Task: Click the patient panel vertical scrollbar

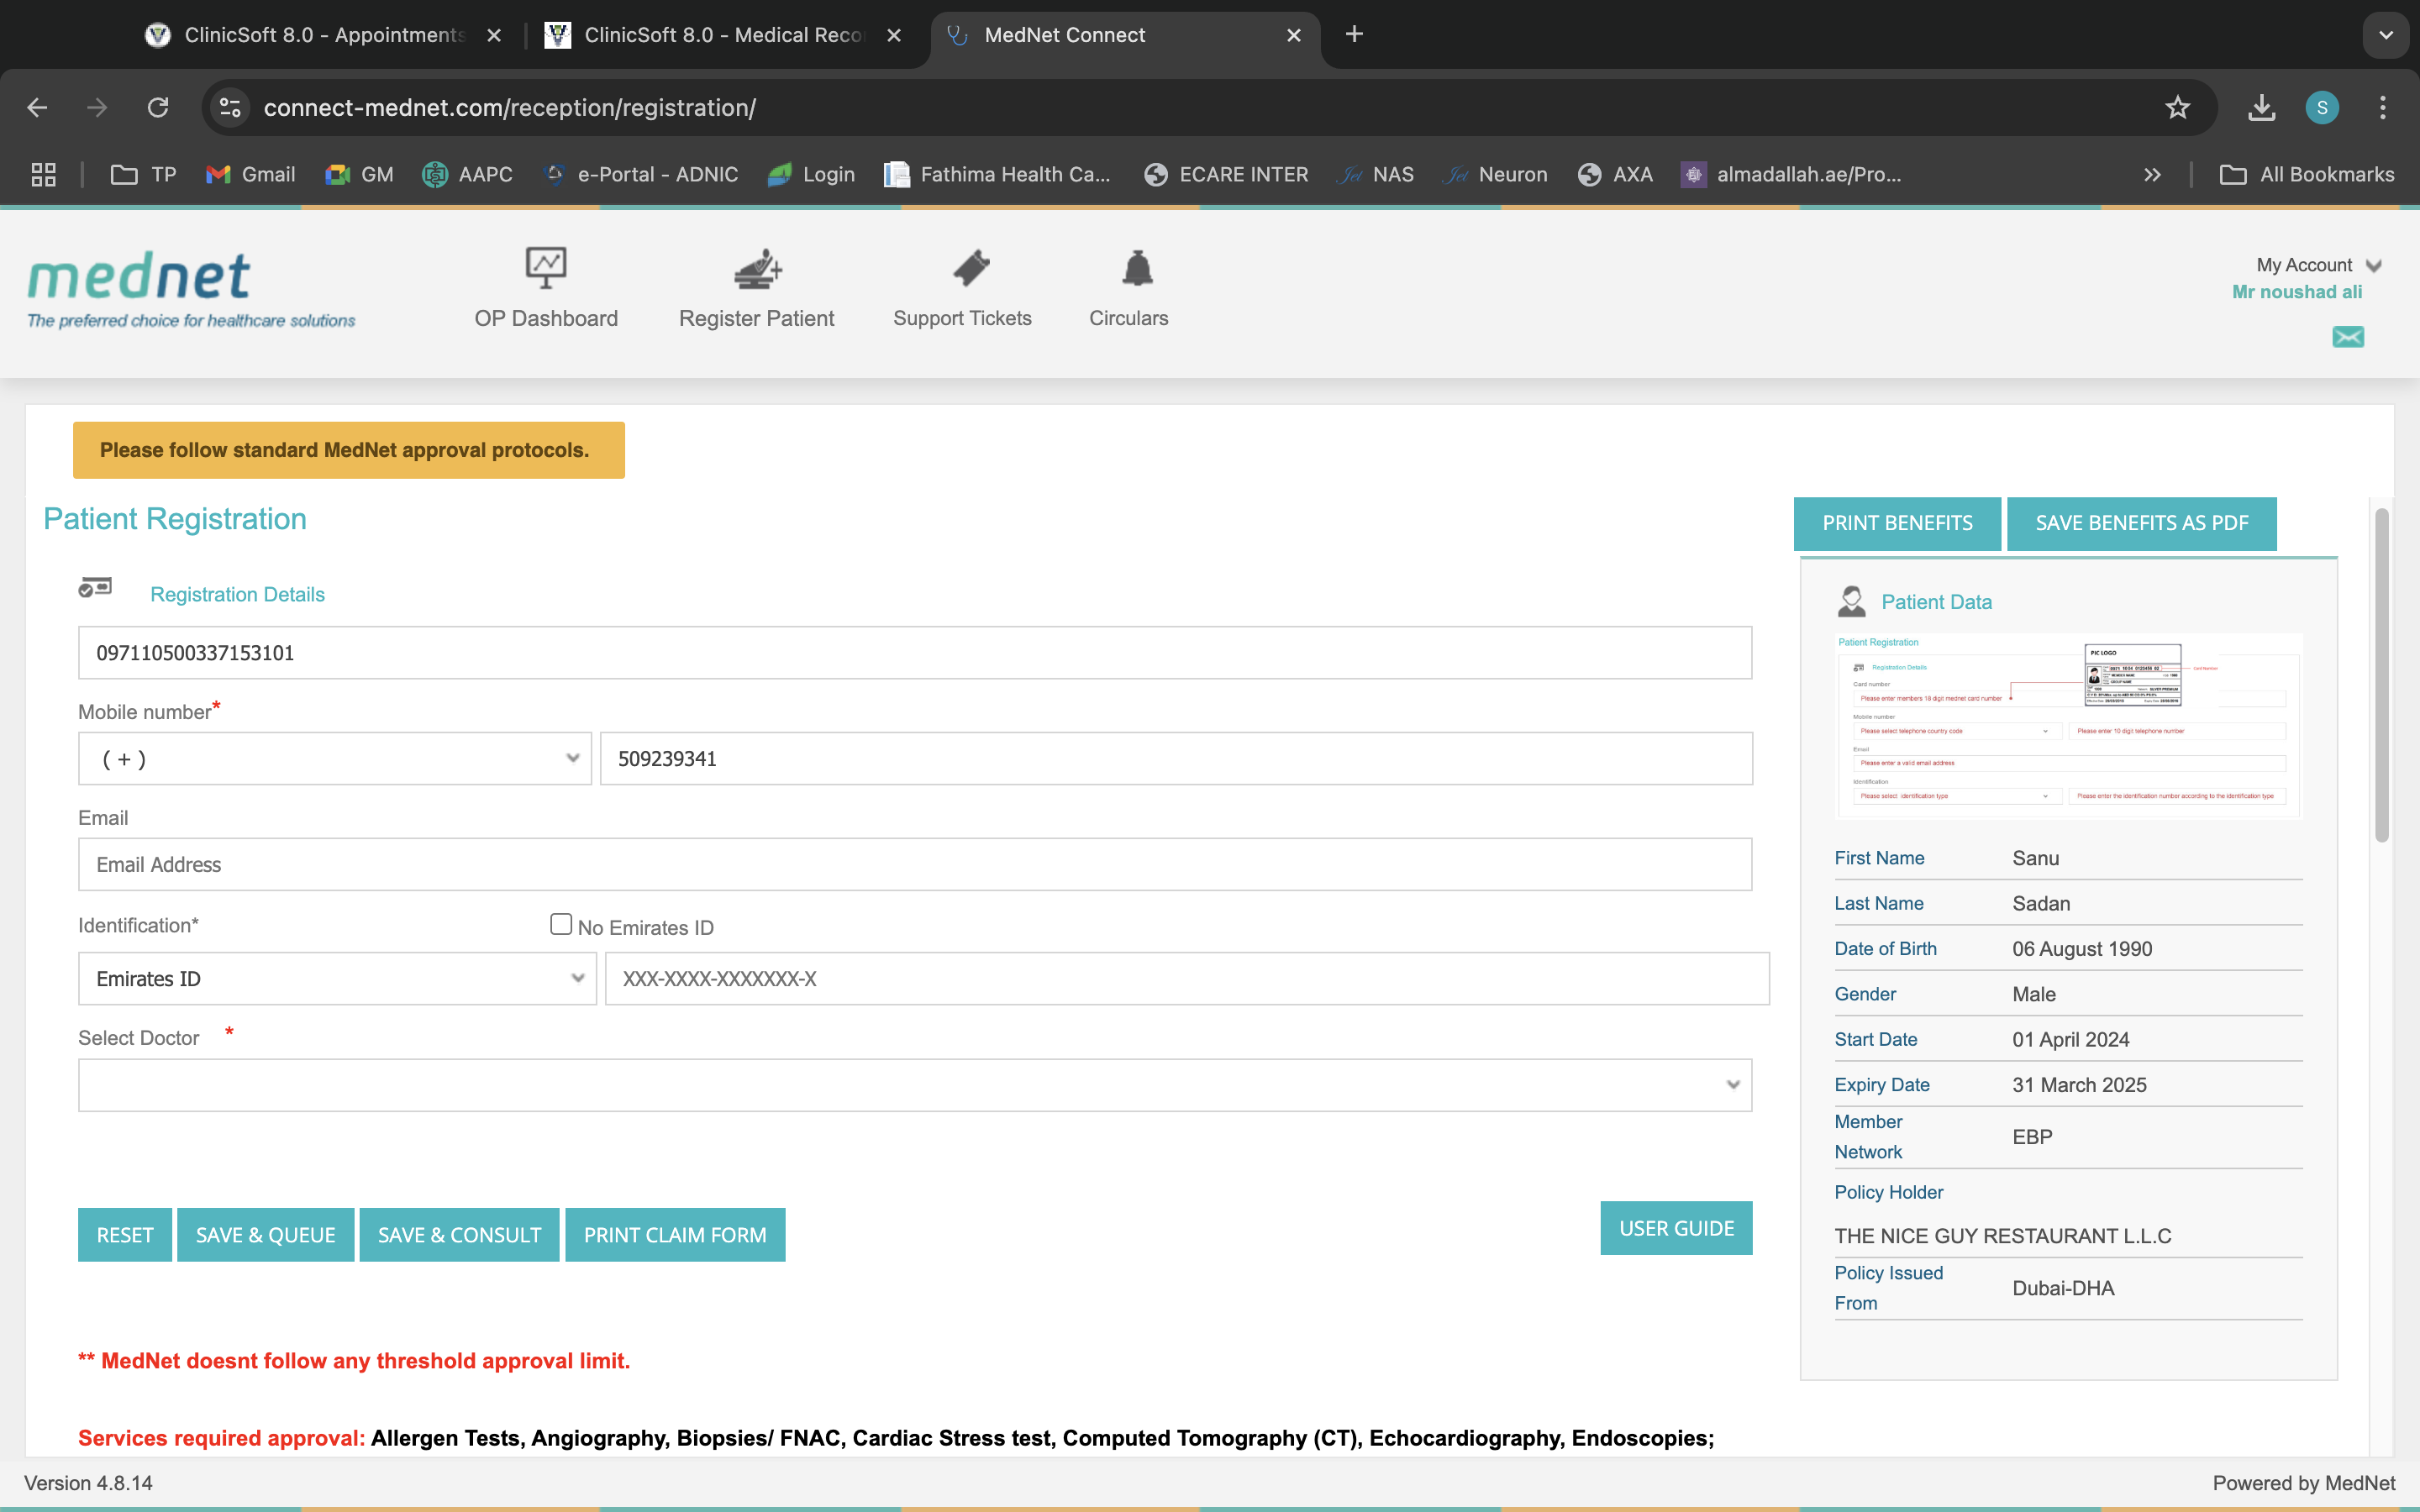Action: [x=2381, y=676]
